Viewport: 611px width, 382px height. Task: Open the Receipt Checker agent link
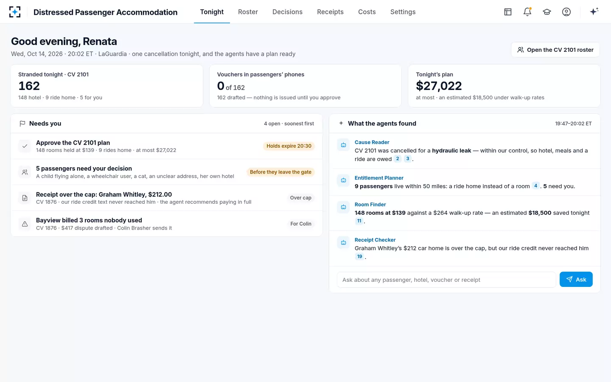375,240
